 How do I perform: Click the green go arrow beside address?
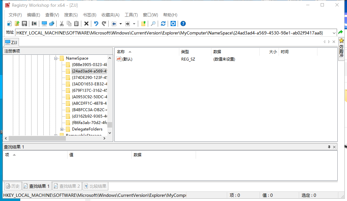(x=341, y=33)
